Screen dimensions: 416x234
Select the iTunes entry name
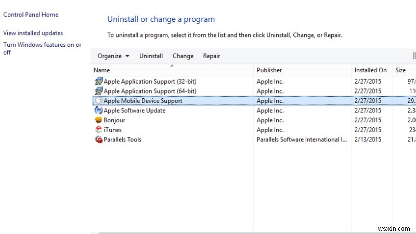click(x=112, y=129)
